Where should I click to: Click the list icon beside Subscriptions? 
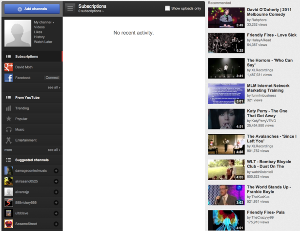click(8, 57)
